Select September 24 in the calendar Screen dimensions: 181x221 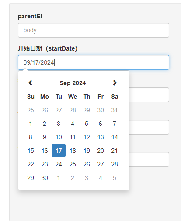(x=59, y=164)
